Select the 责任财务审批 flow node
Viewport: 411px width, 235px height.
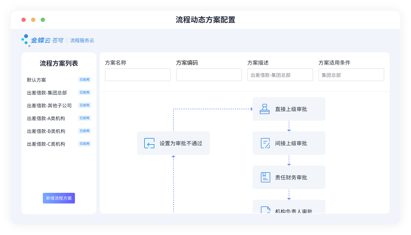(289, 177)
